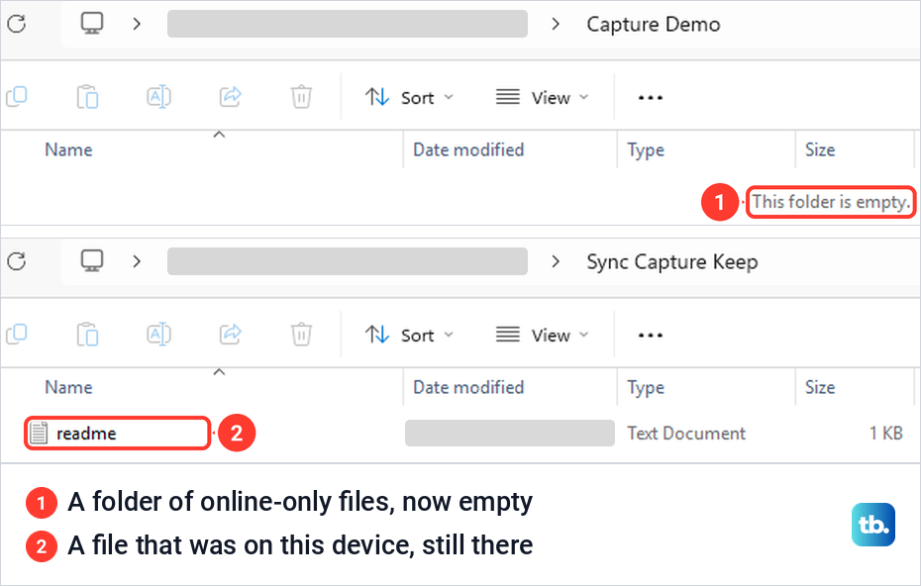
Task: Sort by Date modified in Sync Capture Keep window
Action: (x=468, y=387)
